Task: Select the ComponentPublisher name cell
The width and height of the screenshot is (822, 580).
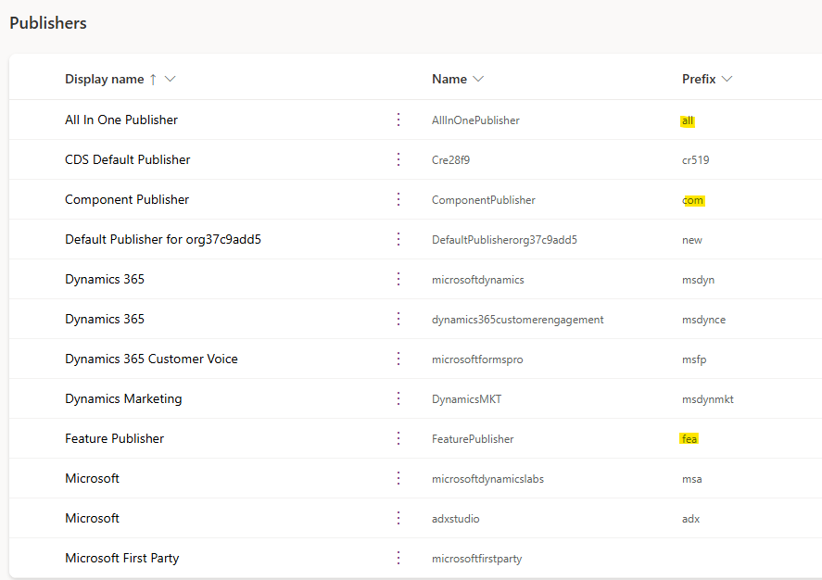Action: pos(484,200)
